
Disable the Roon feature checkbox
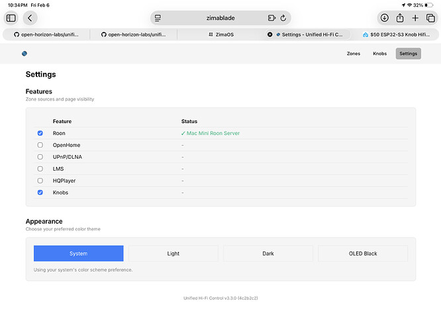40,133
